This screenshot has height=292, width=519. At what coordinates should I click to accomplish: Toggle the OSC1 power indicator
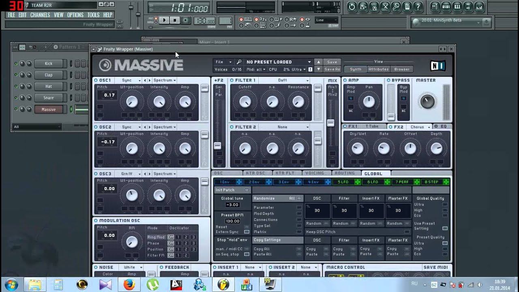(96, 80)
